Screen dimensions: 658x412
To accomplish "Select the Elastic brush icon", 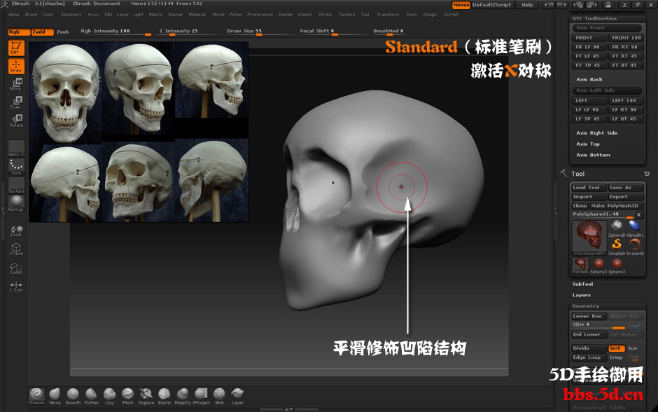I will pos(164,397).
